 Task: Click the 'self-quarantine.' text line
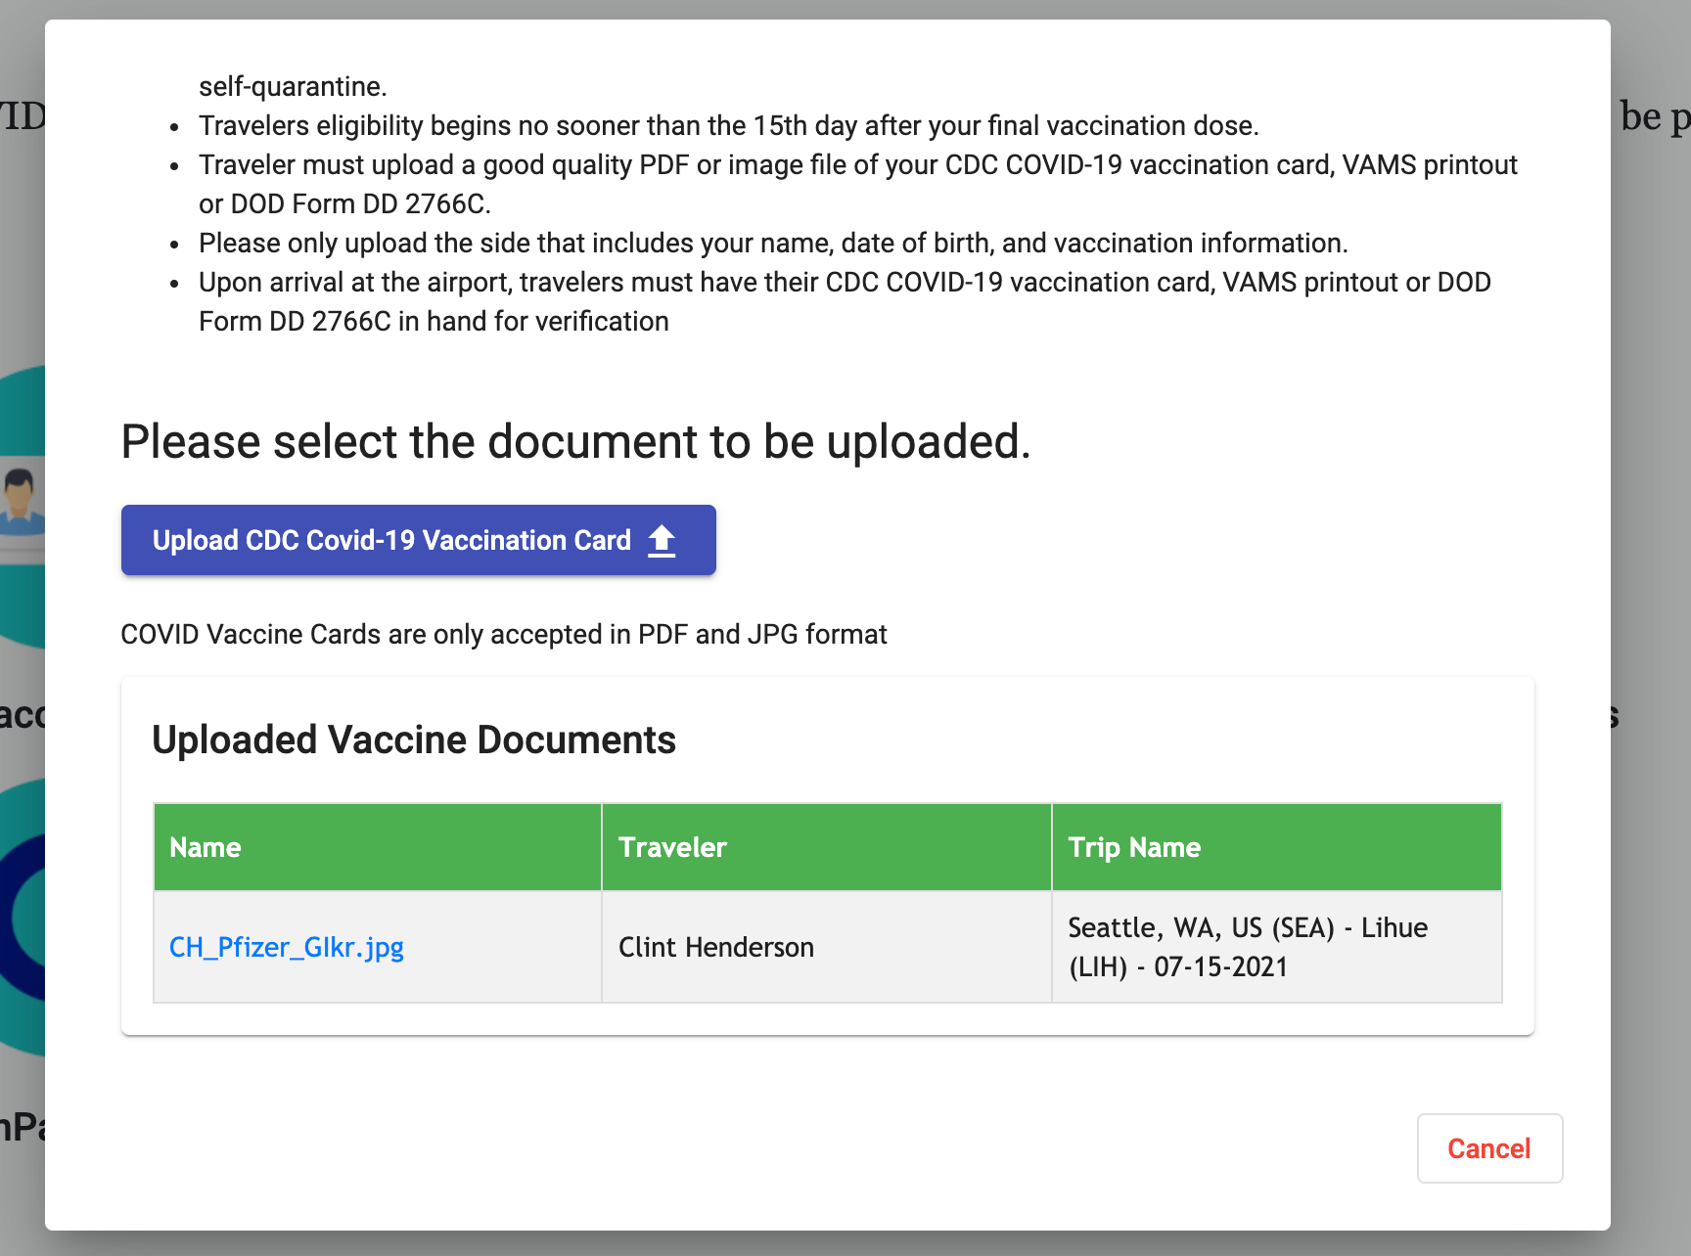[293, 87]
